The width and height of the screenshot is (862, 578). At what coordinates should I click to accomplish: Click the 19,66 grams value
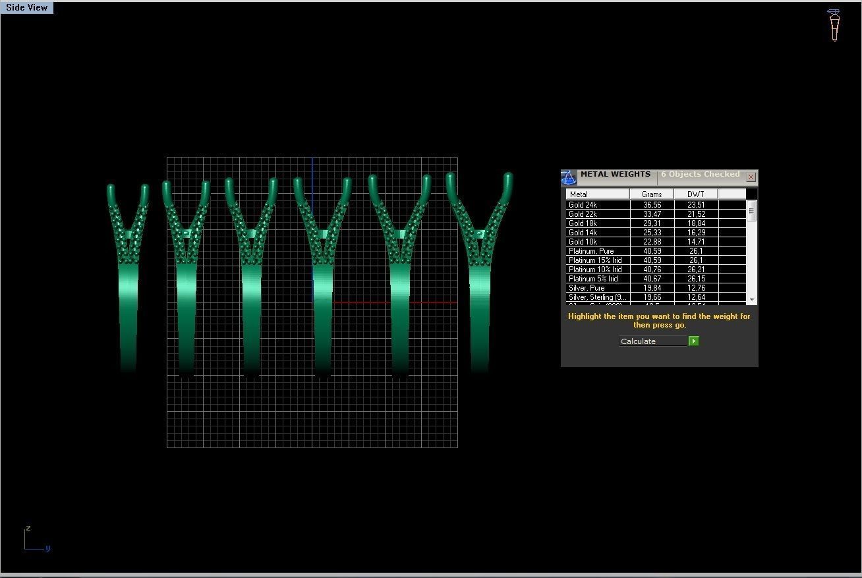pos(652,297)
